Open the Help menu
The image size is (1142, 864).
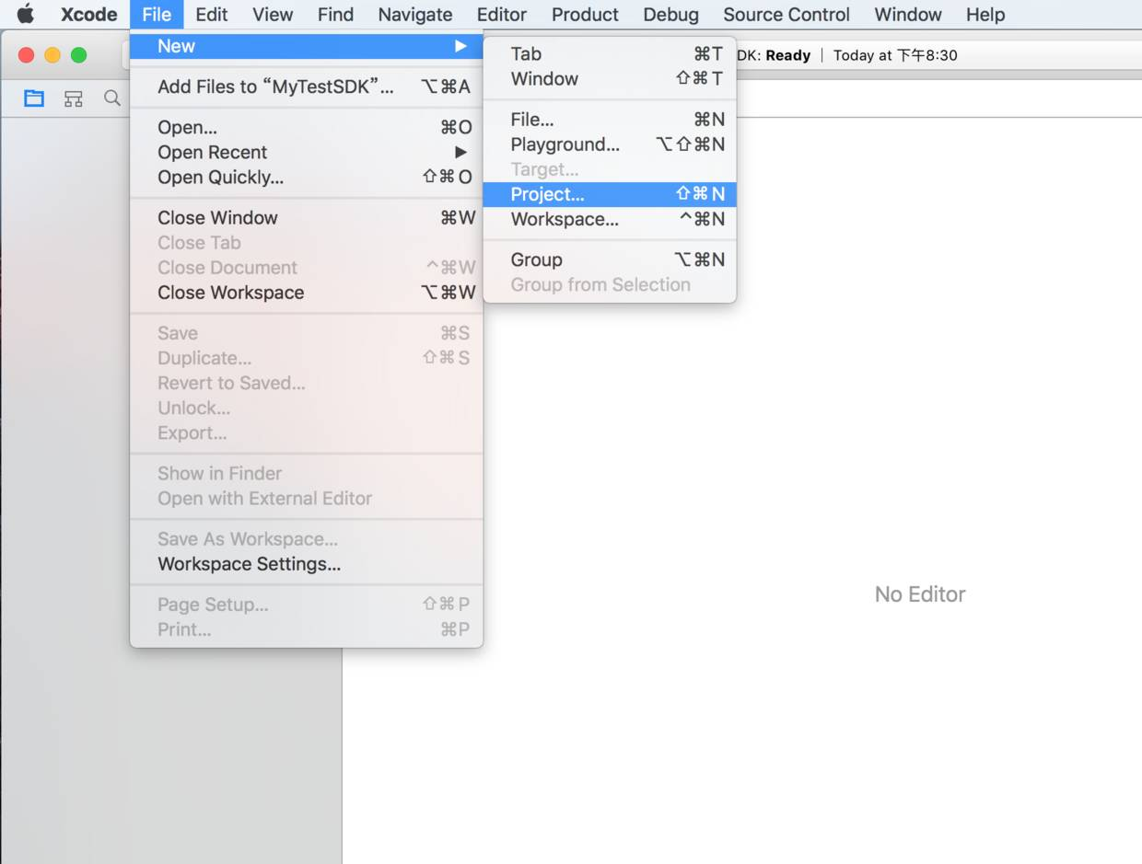(x=985, y=15)
